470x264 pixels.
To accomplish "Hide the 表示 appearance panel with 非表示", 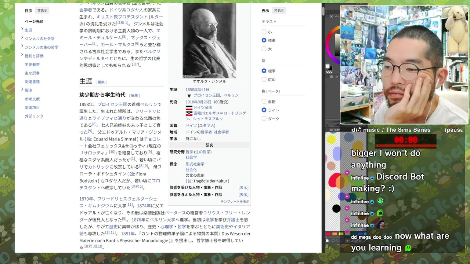I will pyautogui.click(x=279, y=10).
